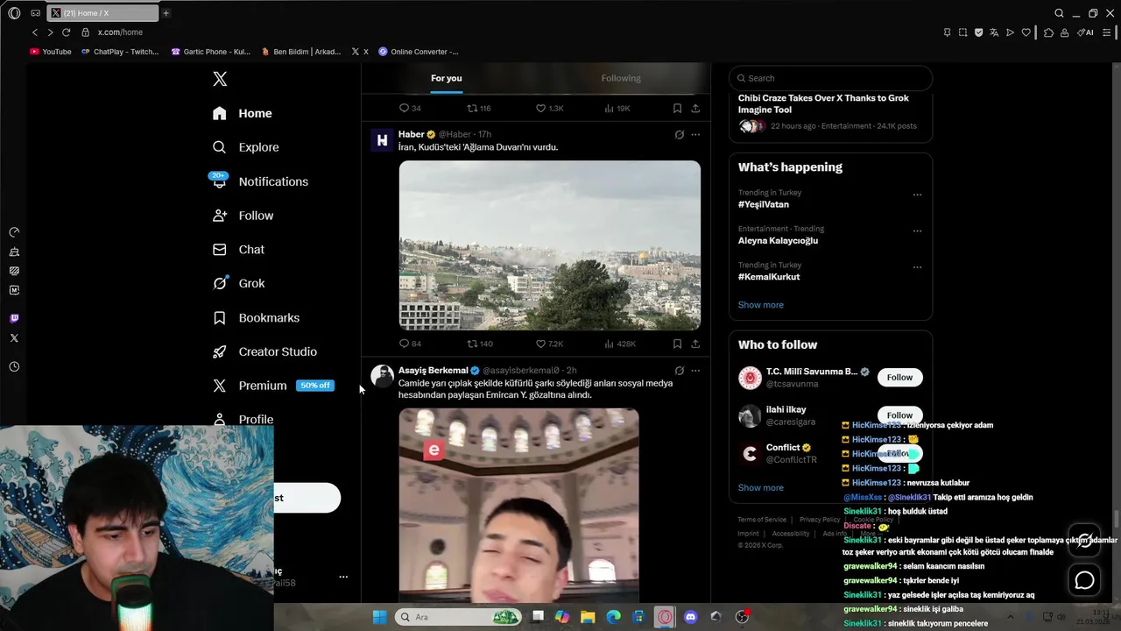Open Chat in the sidebar
This screenshot has width=1121, height=631.
[x=239, y=250]
